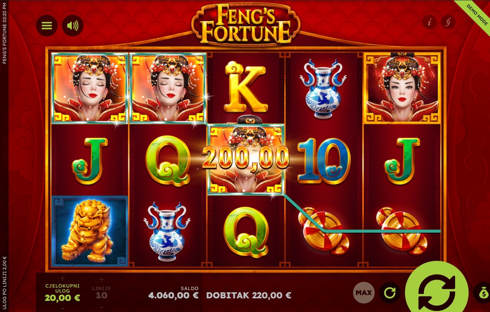This screenshot has width=490, height=312.
Task: Open the info paytable icon
Action: (x=429, y=22)
